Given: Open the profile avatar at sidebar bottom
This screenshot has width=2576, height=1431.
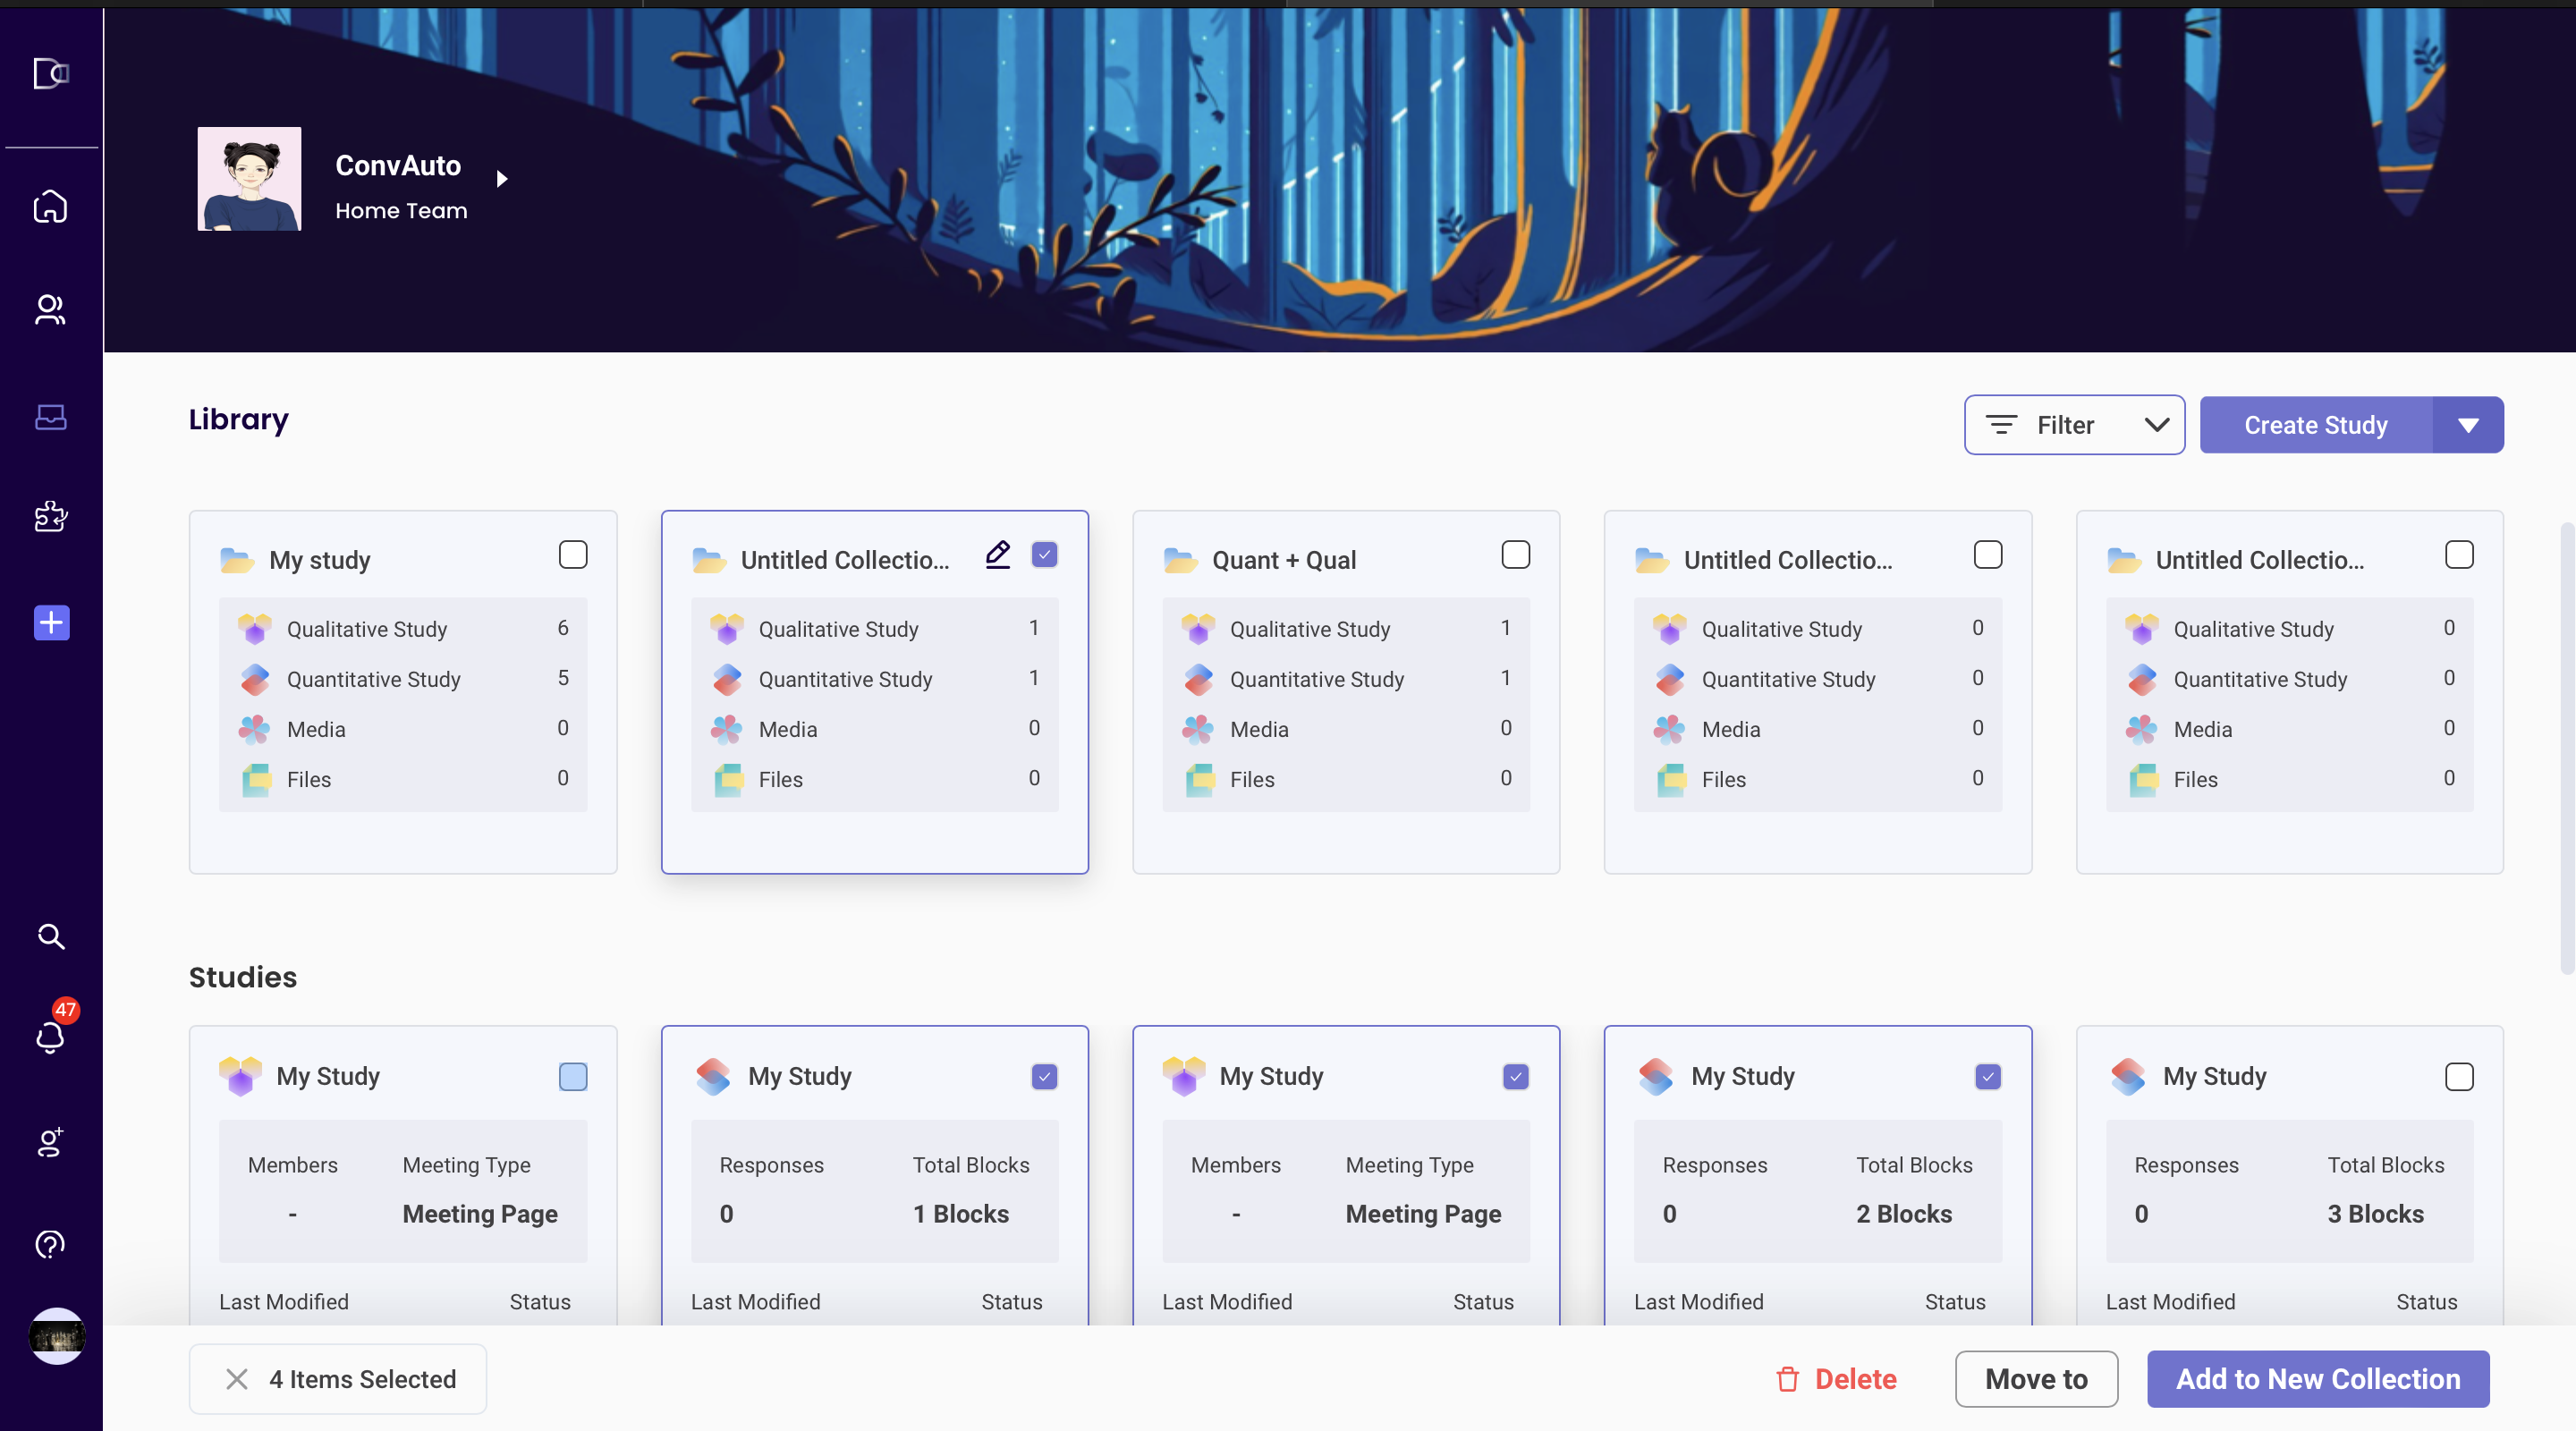Looking at the screenshot, I should tap(56, 1337).
